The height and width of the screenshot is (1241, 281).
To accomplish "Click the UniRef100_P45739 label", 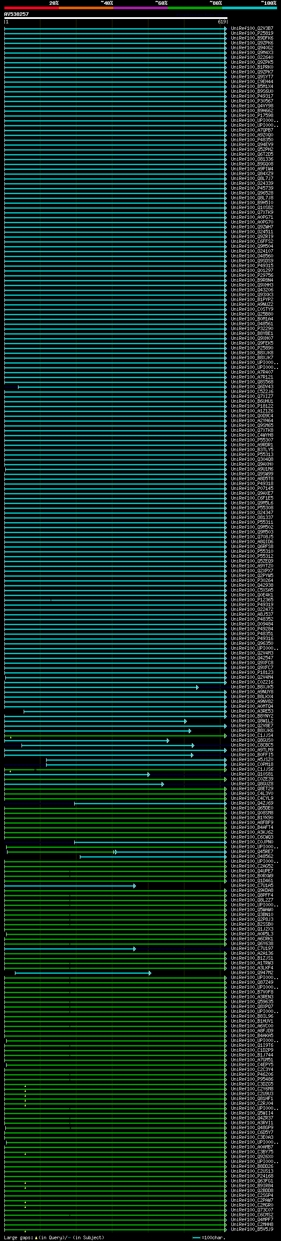I will pos(252,188).
